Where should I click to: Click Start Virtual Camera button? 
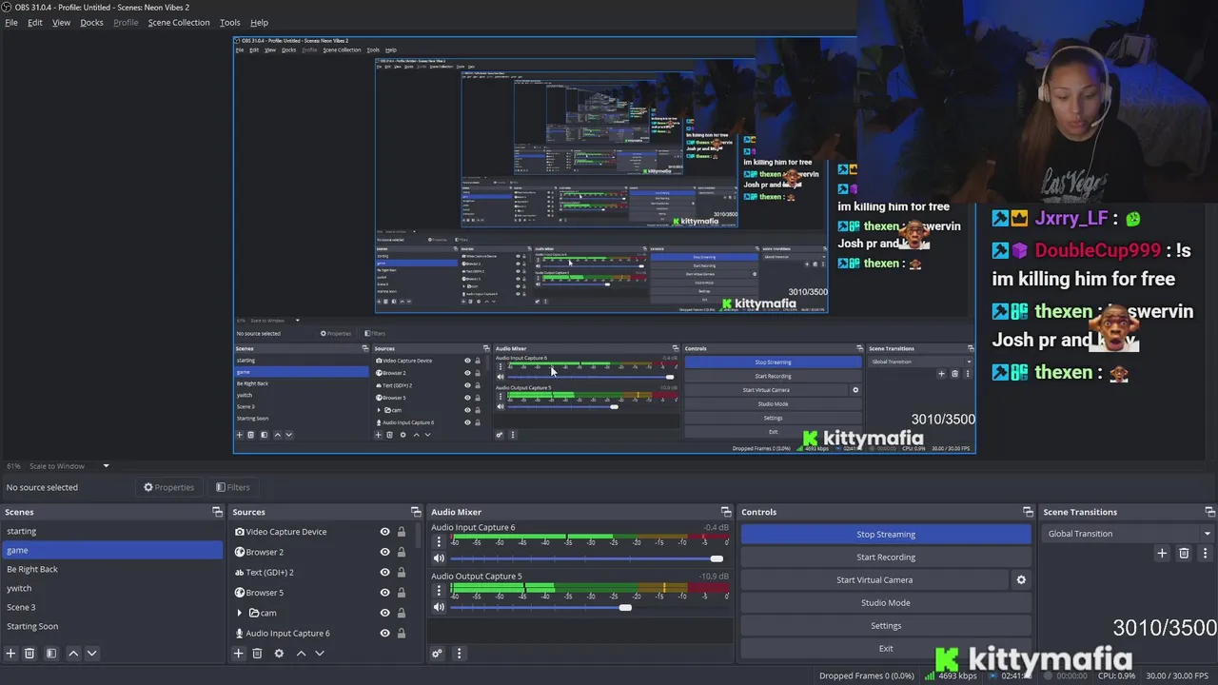[x=874, y=580]
